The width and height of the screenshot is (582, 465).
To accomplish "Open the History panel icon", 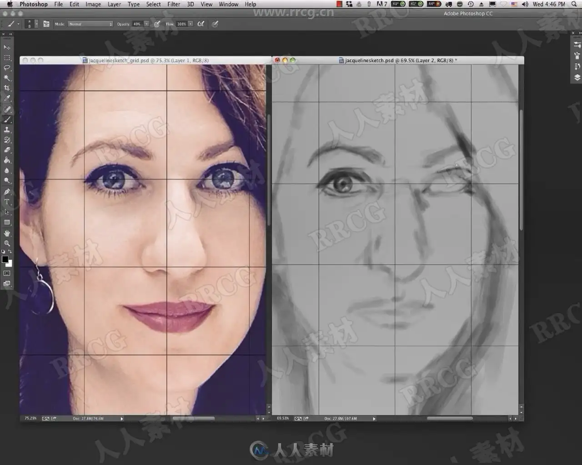I will (577, 66).
